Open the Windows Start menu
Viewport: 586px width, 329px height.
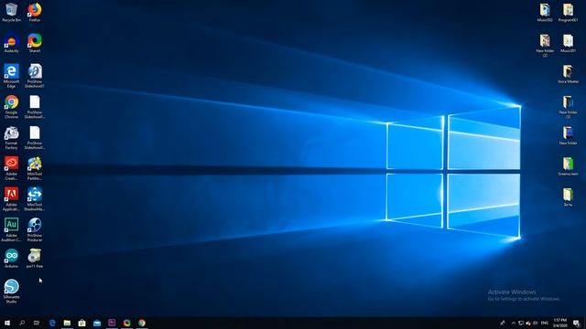(x=7, y=323)
